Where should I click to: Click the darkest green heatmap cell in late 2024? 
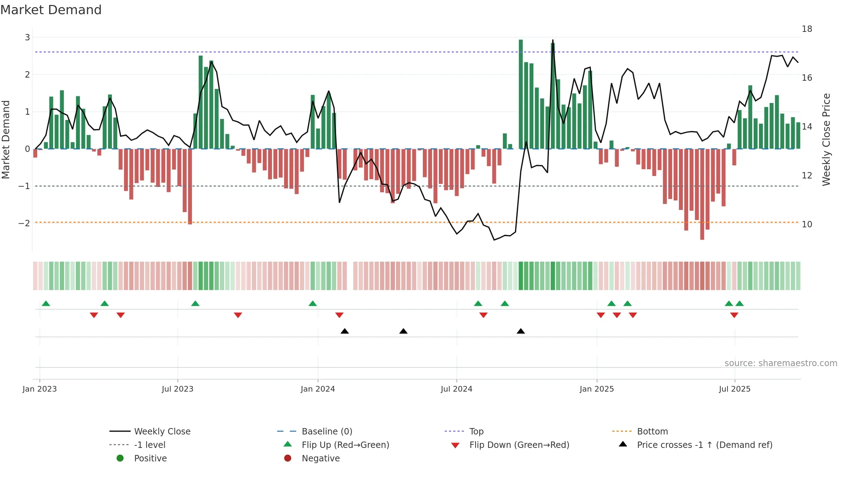click(521, 276)
